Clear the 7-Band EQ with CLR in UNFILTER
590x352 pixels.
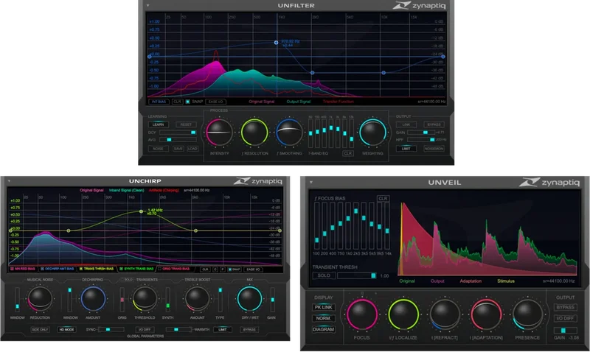coord(348,153)
